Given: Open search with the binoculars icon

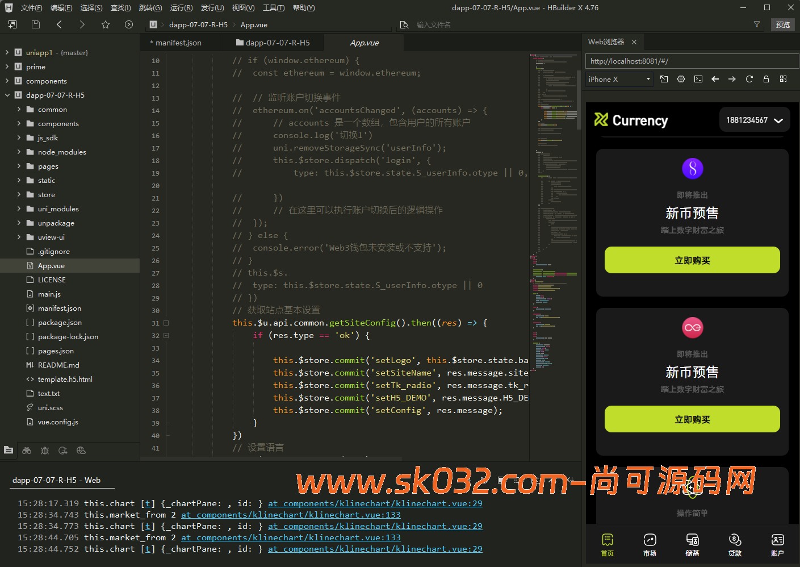Looking at the screenshot, I should (x=27, y=451).
